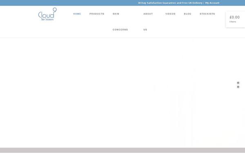Open the £0.00 shopping cart box
Viewport: 245px width, 163px height.
pyautogui.click(x=235, y=19)
